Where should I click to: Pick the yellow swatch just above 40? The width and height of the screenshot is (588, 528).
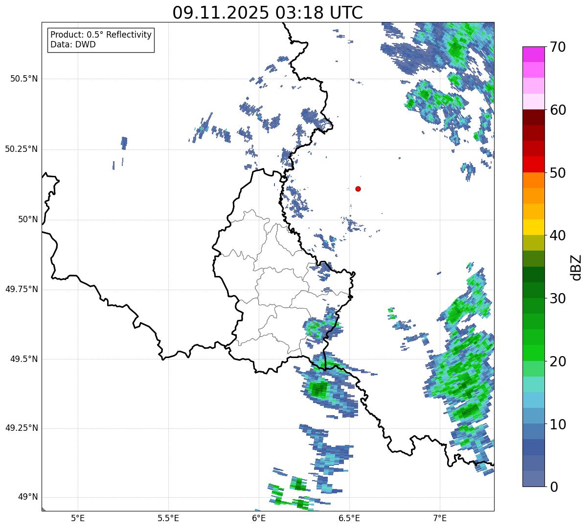coord(534,227)
